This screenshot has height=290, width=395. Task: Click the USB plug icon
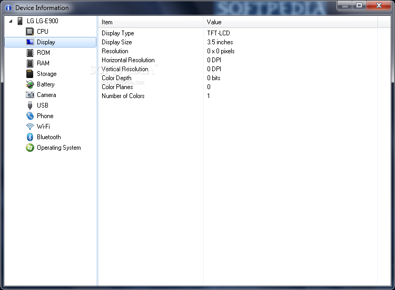[29, 105]
